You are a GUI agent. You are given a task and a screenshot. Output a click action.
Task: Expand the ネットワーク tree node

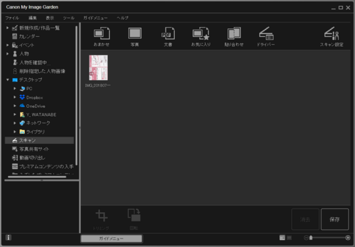click(14, 123)
